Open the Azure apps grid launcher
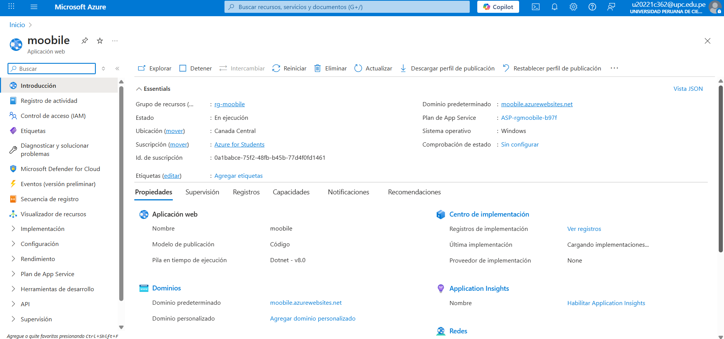The width and height of the screenshot is (724, 339). 11,6
